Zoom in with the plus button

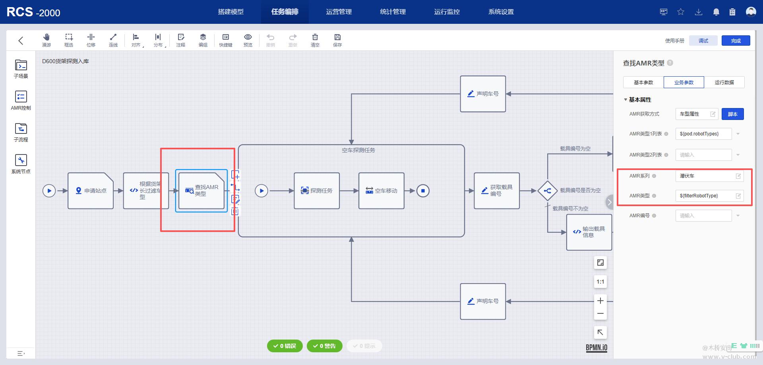click(x=600, y=301)
